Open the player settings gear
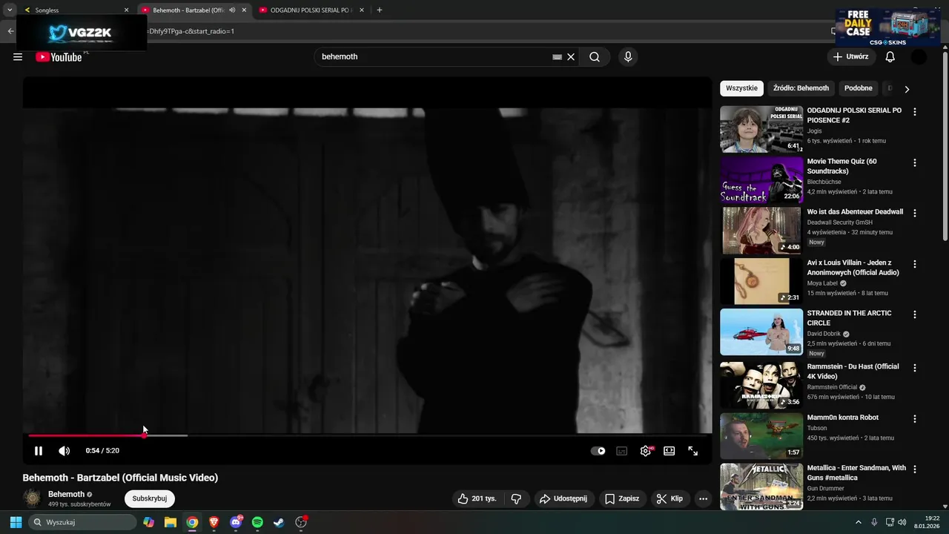The width and height of the screenshot is (949, 534). tap(646, 450)
